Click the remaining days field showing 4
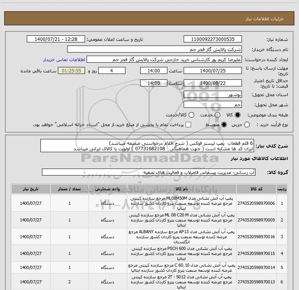This screenshot has width=299, height=290. (112, 70)
